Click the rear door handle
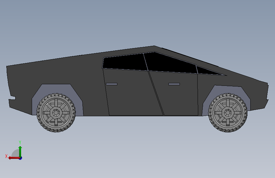The width and height of the screenshot is (275, 178). pos(112,84)
